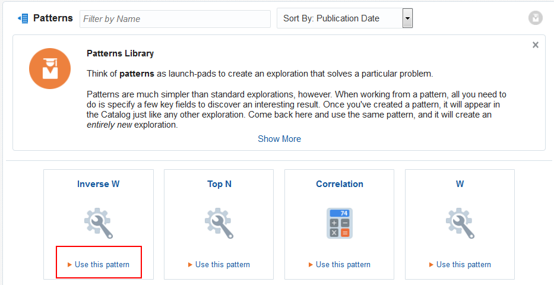Screen dimensions: 554x285
Task: Click the W pattern wrench gear icon
Action: pyautogui.click(x=460, y=223)
